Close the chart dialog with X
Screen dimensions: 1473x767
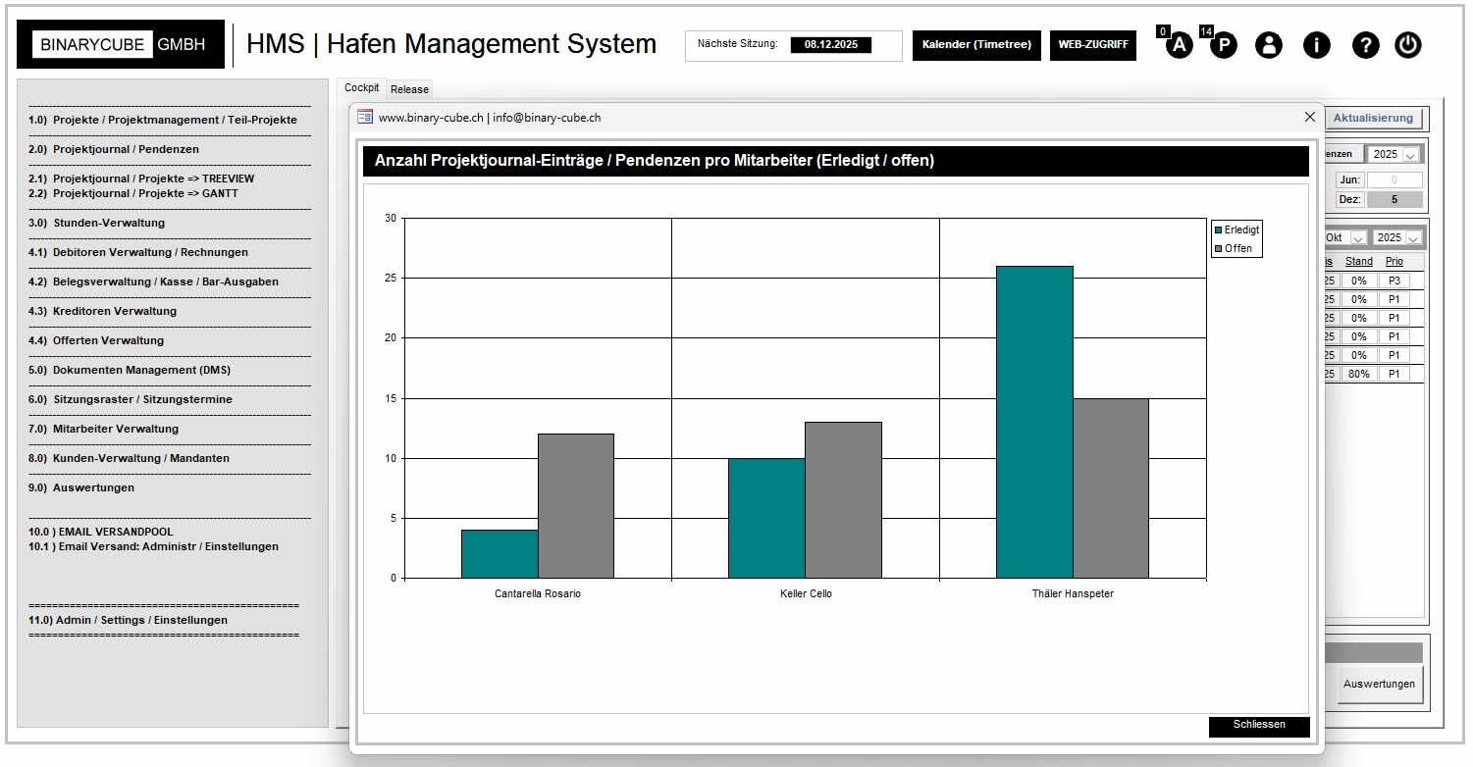tap(1309, 117)
